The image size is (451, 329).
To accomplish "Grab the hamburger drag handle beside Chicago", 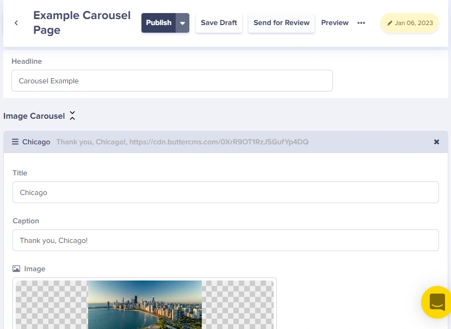I will click(15, 142).
